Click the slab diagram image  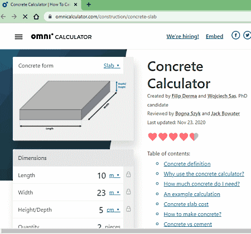tap(74, 105)
